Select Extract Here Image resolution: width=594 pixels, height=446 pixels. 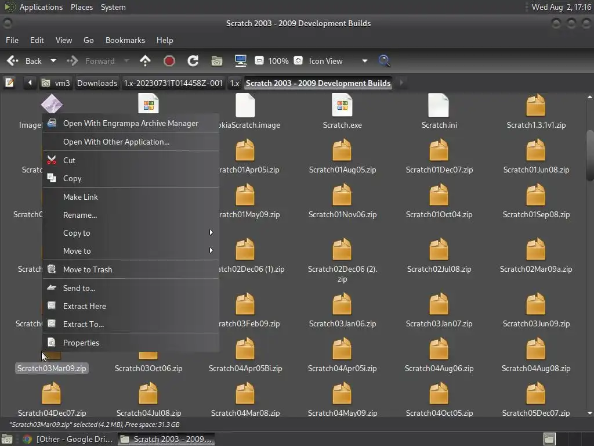click(x=131, y=306)
